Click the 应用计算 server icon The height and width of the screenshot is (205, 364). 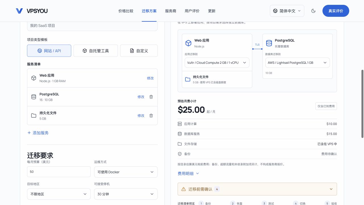click(x=180, y=124)
